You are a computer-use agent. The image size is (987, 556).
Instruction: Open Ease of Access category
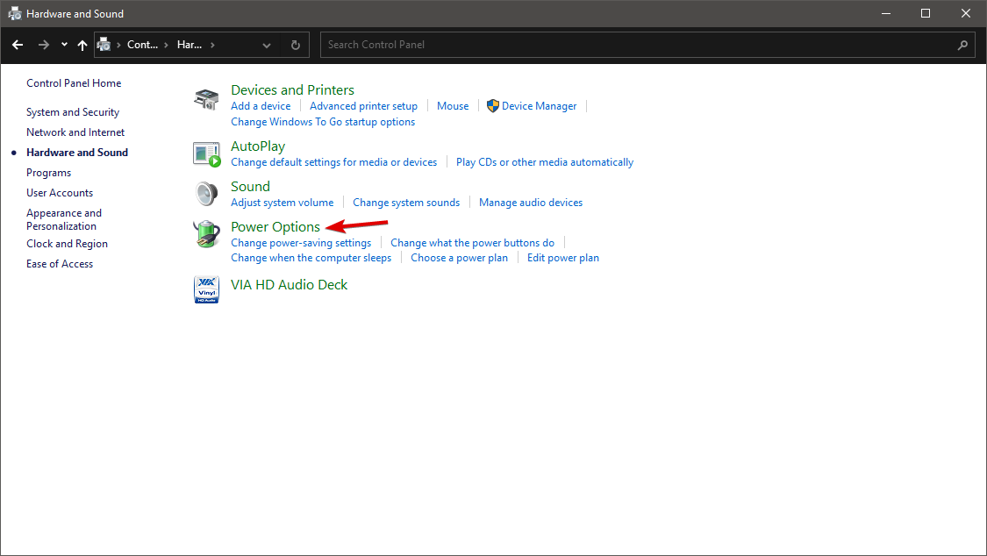(60, 264)
